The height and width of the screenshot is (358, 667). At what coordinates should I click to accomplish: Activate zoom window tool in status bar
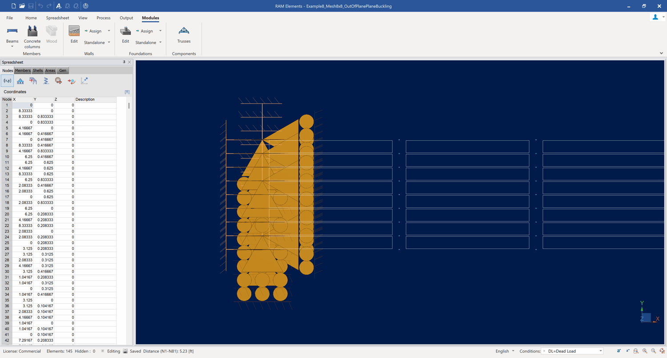tap(636, 351)
